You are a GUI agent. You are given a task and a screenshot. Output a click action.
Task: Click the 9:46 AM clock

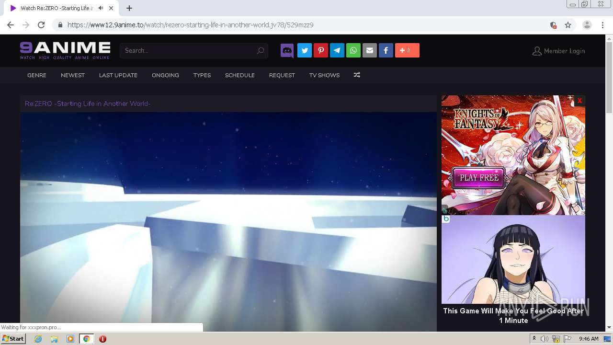tap(589, 339)
